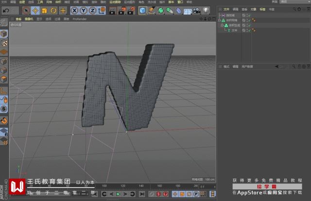Step to previous frame
Viewport: 311px width, 201px height.
(x=111, y=194)
